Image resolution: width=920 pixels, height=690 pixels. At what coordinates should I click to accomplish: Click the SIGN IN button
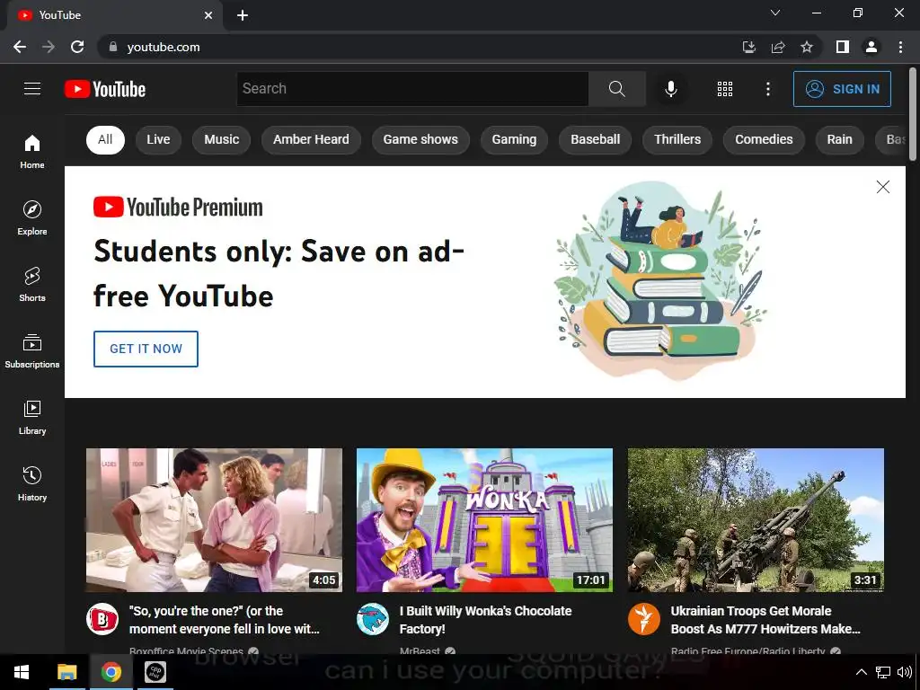(842, 89)
